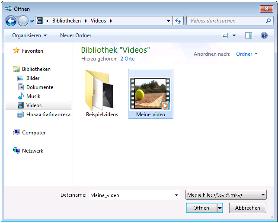Change the view mode icon
Screen dimensions: 278x223
pos(225,35)
